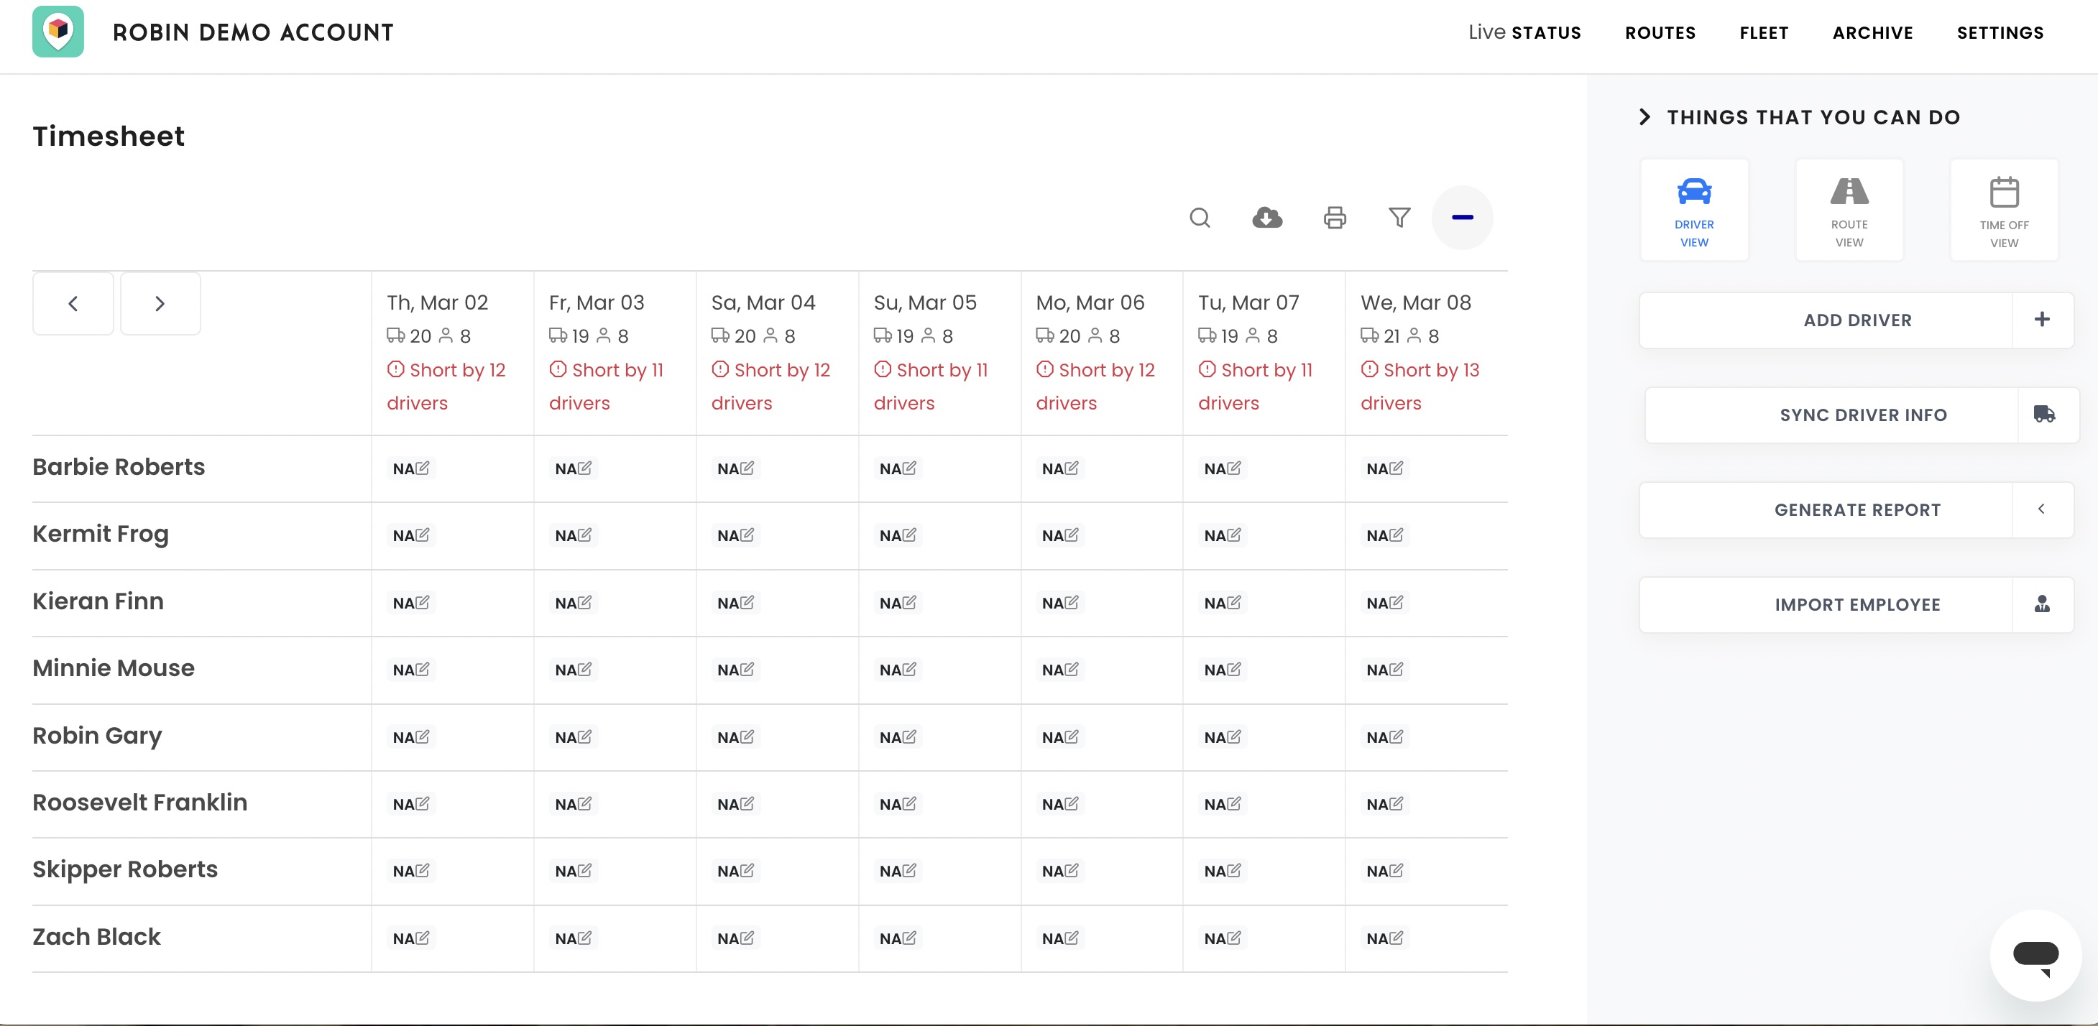Open Live Status page
The width and height of the screenshot is (2098, 1026).
[x=1524, y=32]
